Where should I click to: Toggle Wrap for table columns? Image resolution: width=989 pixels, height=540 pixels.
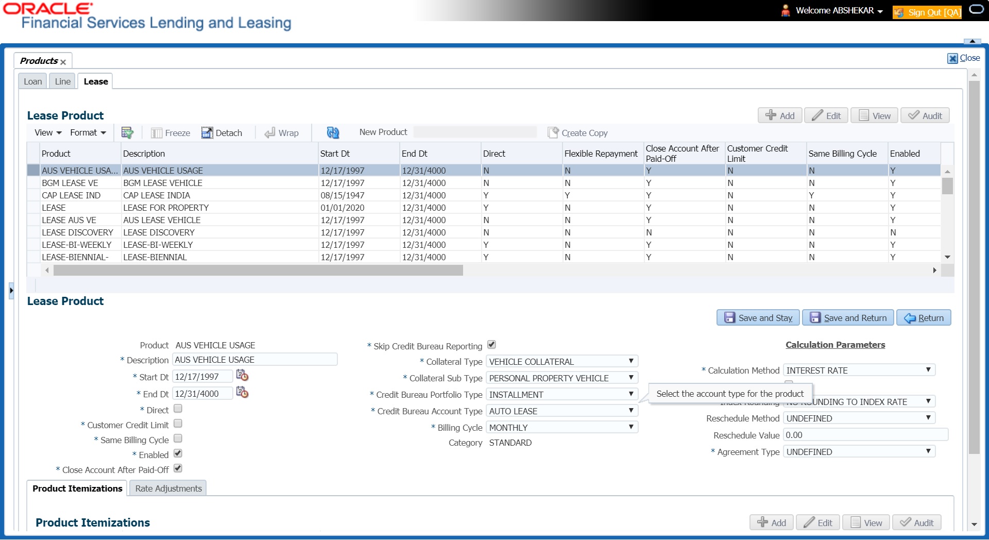point(281,133)
